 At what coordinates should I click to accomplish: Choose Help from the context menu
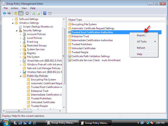pos(144,54)
